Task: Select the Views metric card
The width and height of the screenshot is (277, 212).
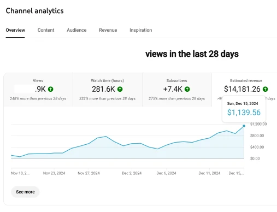Action: tap(38, 90)
